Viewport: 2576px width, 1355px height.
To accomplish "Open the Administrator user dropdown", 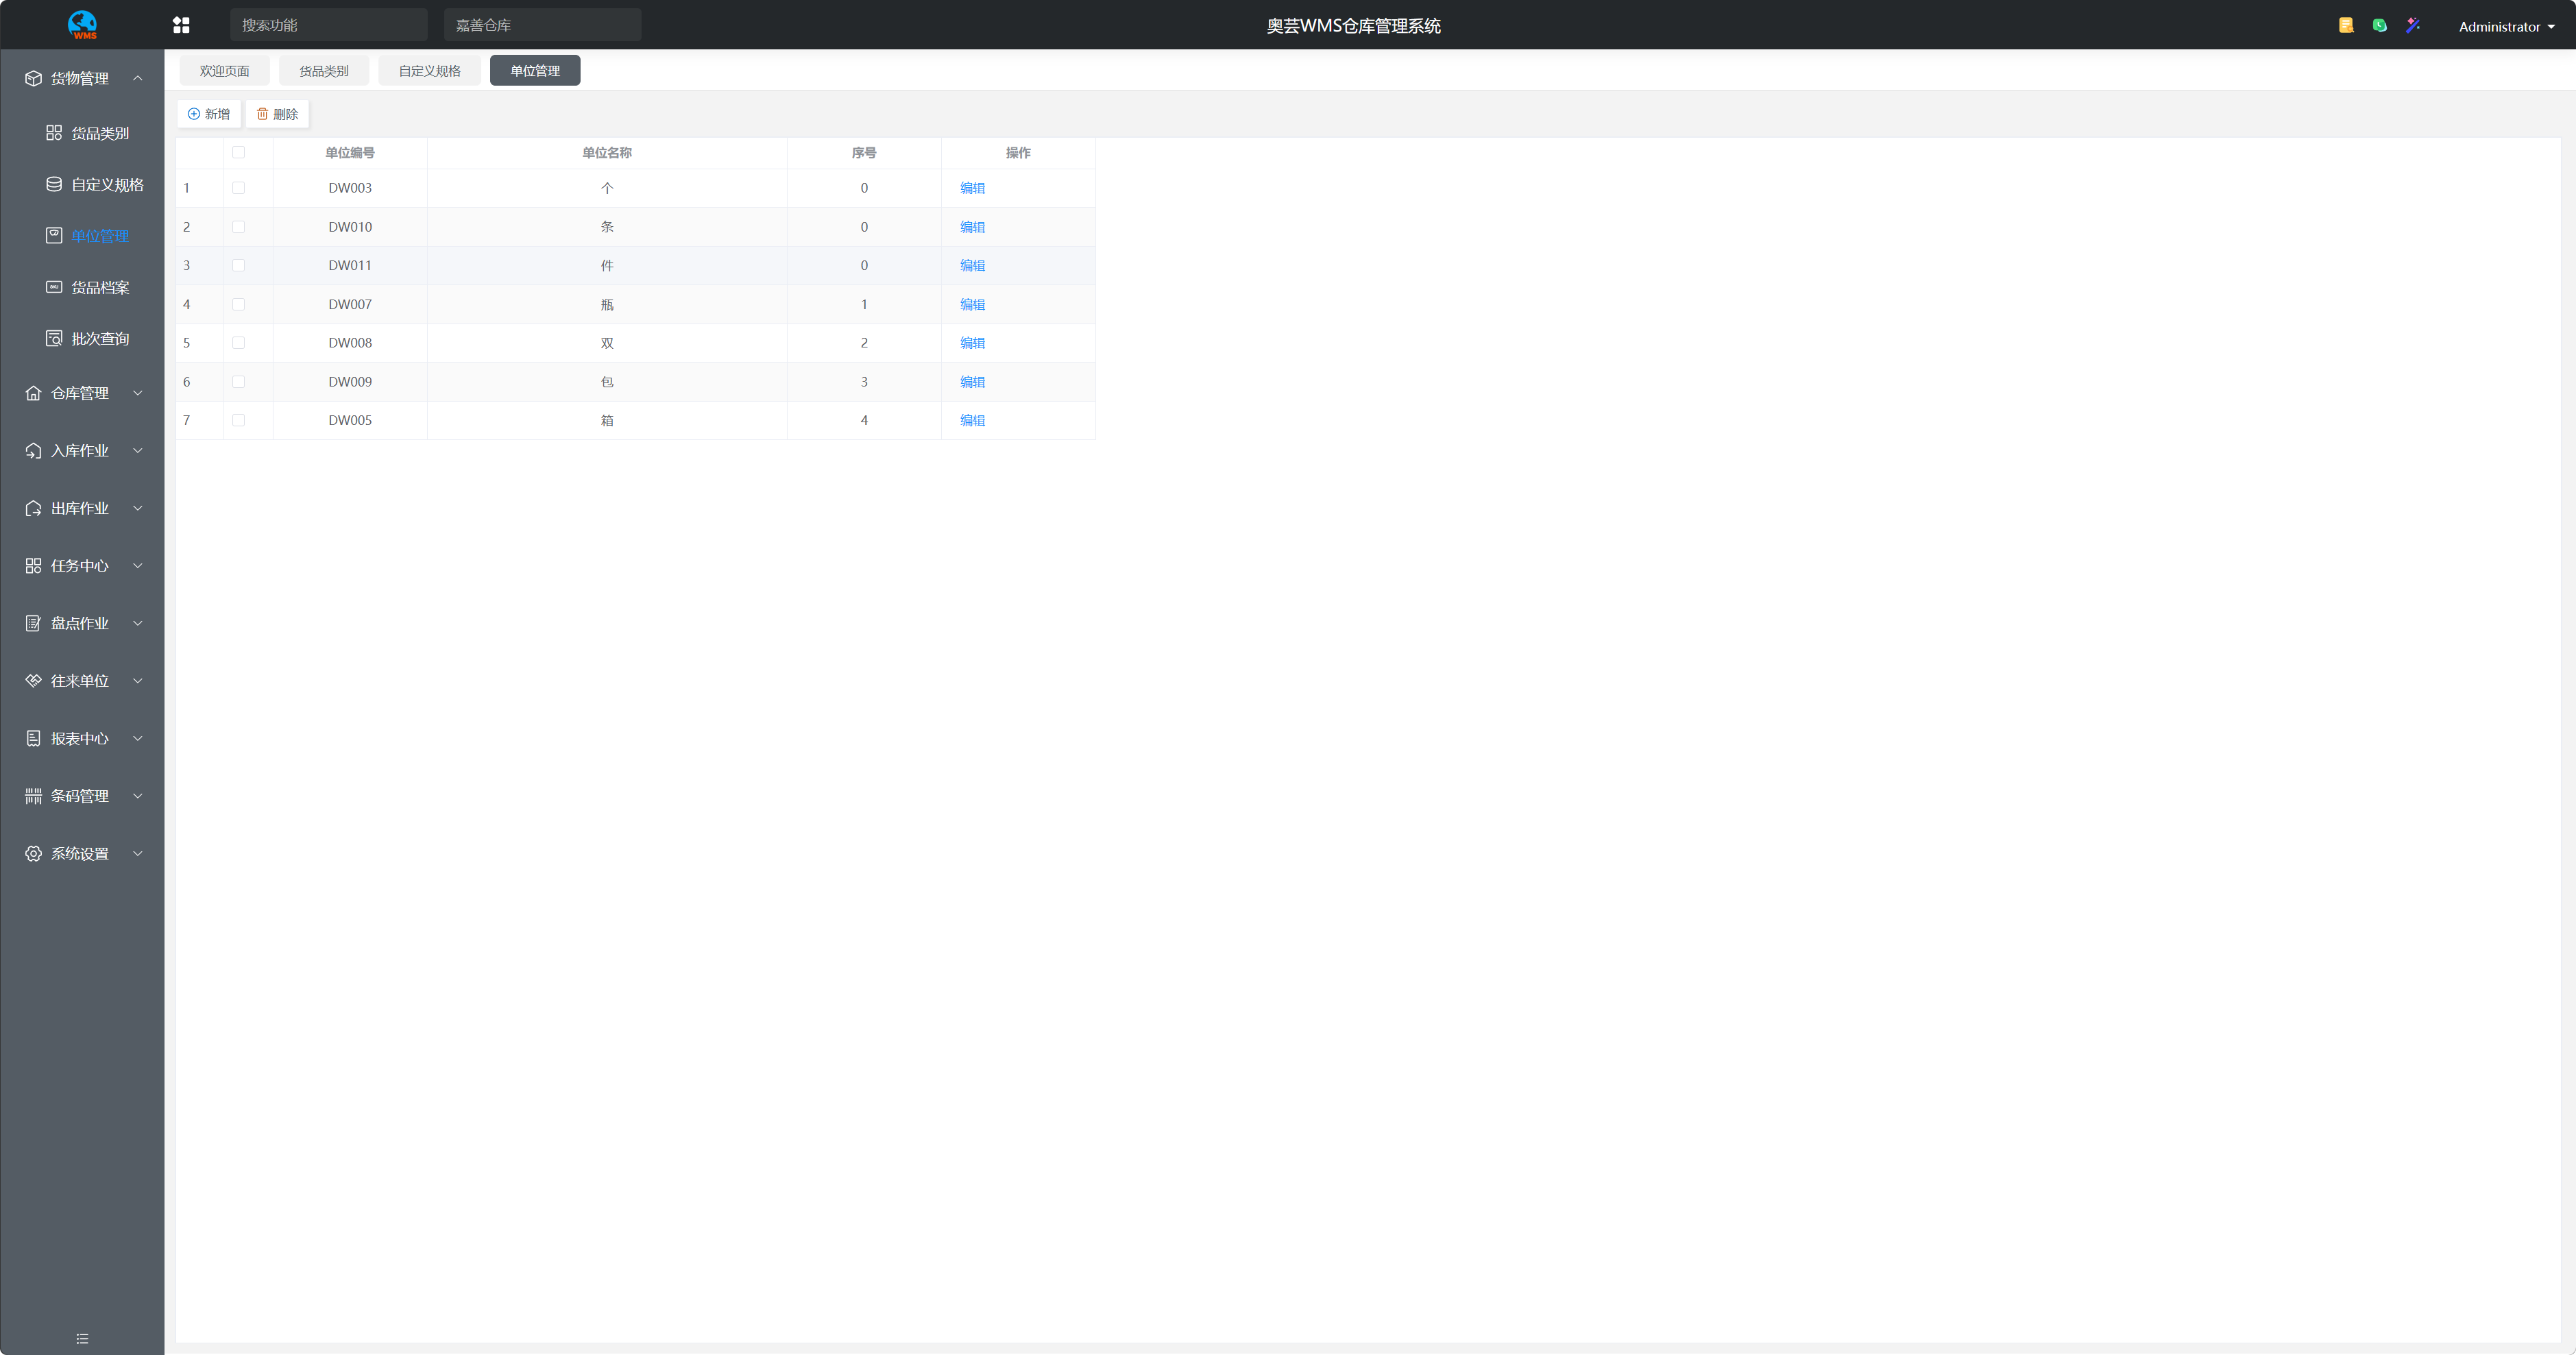I will pyautogui.click(x=2505, y=27).
